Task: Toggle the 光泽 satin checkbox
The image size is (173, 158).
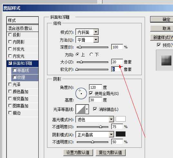Action: tap(10, 84)
